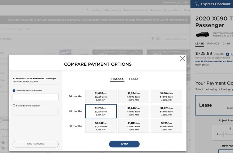Open Recharge menu
Image resolution: width=233 pixels, height=153 pixels.
[156, 10]
